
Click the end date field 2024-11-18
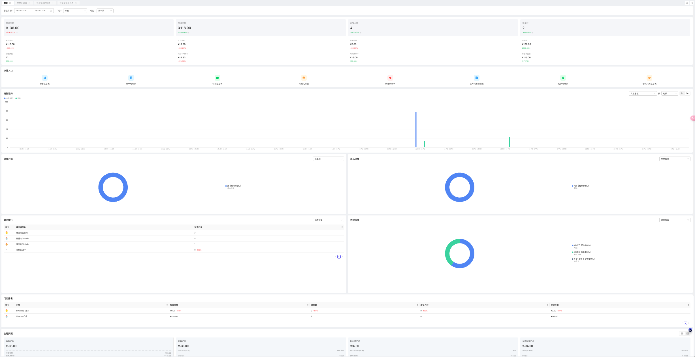tap(40, 11)
